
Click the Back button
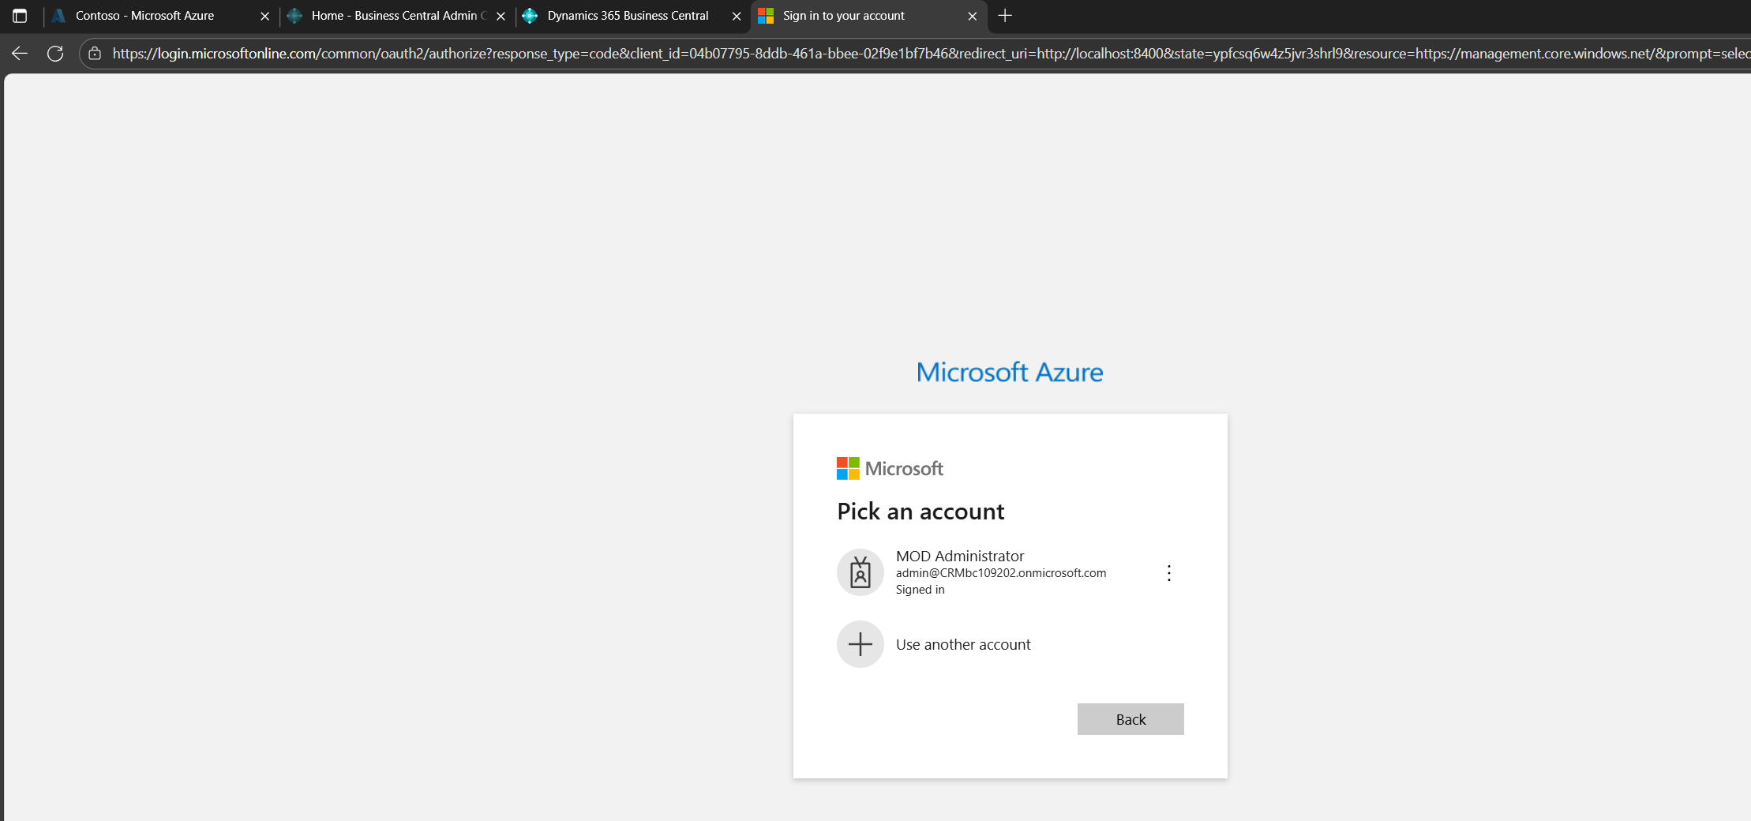click(1130, 719)
